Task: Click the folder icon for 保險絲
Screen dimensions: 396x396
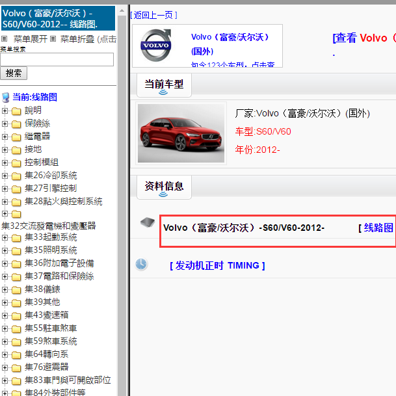Action: pyautogui.click(x=16, y=124)
